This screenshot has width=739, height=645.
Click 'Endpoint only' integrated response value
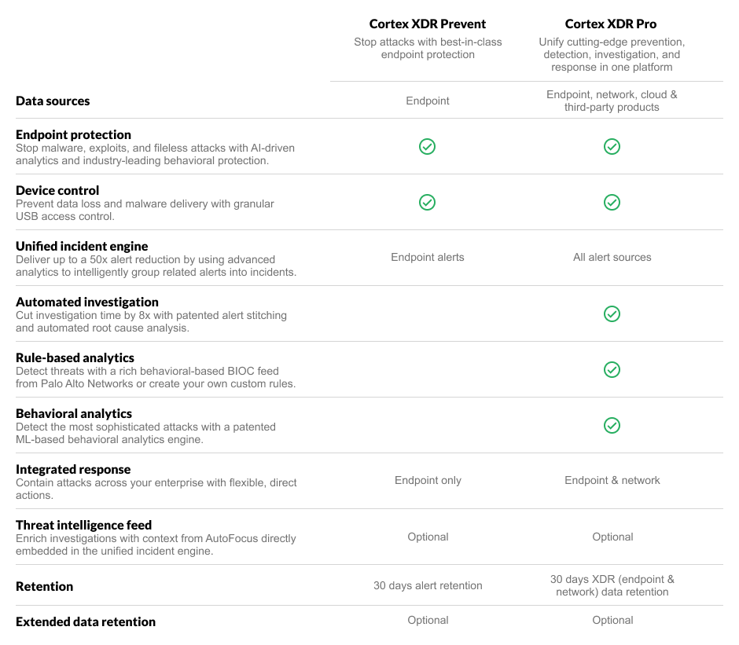(x=428, y=480)
